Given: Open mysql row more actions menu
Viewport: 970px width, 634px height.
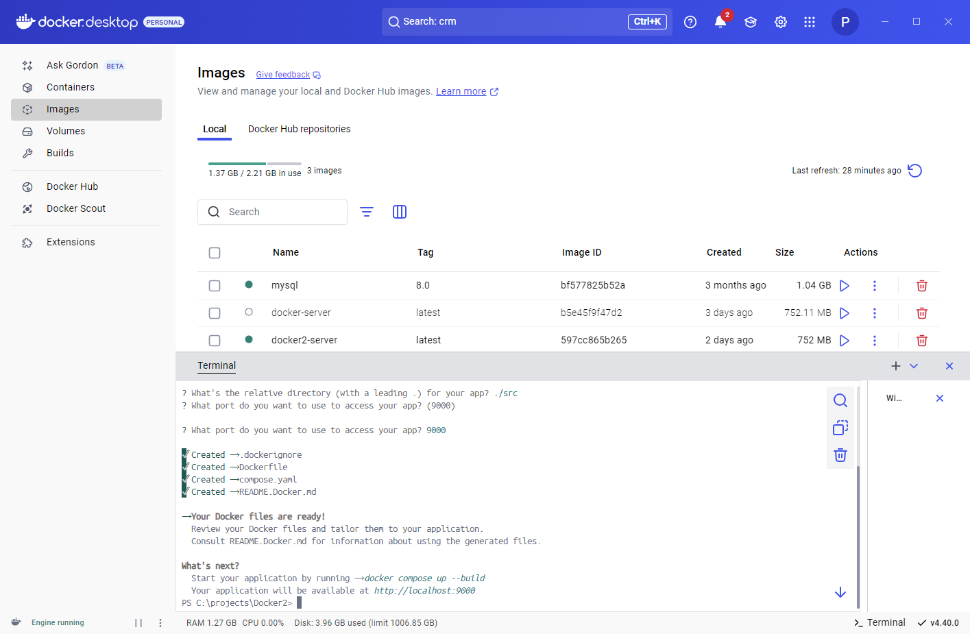Looking at the screenshot, I should tap(875, 286).
